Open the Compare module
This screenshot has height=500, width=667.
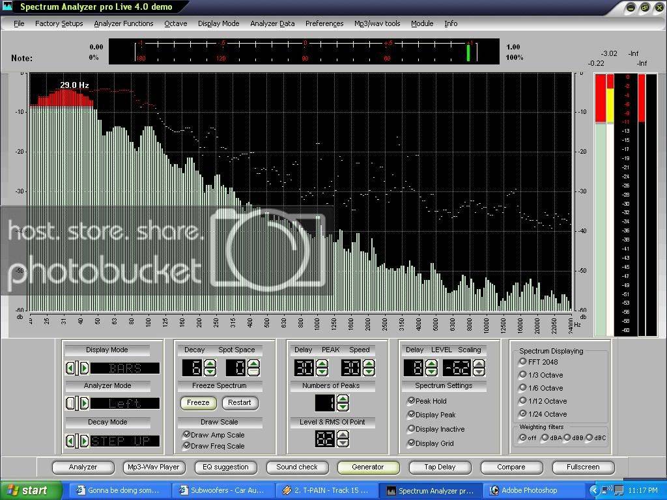pos(511,467)
